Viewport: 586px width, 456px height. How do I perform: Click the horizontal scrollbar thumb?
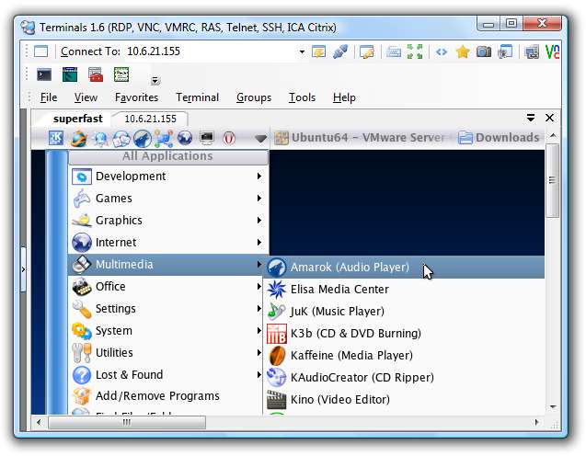coord(127,422)
